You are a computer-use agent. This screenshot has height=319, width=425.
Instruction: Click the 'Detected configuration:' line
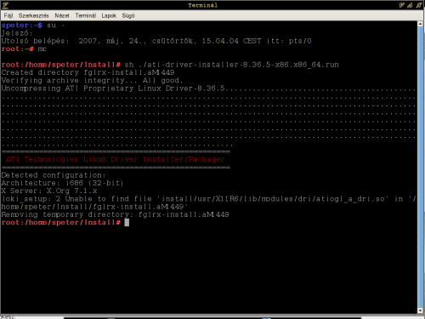pos(54,175)
